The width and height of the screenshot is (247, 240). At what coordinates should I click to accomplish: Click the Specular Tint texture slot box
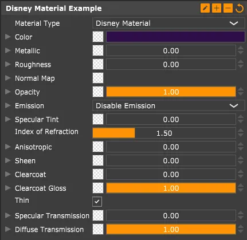[x=98, y=119]
